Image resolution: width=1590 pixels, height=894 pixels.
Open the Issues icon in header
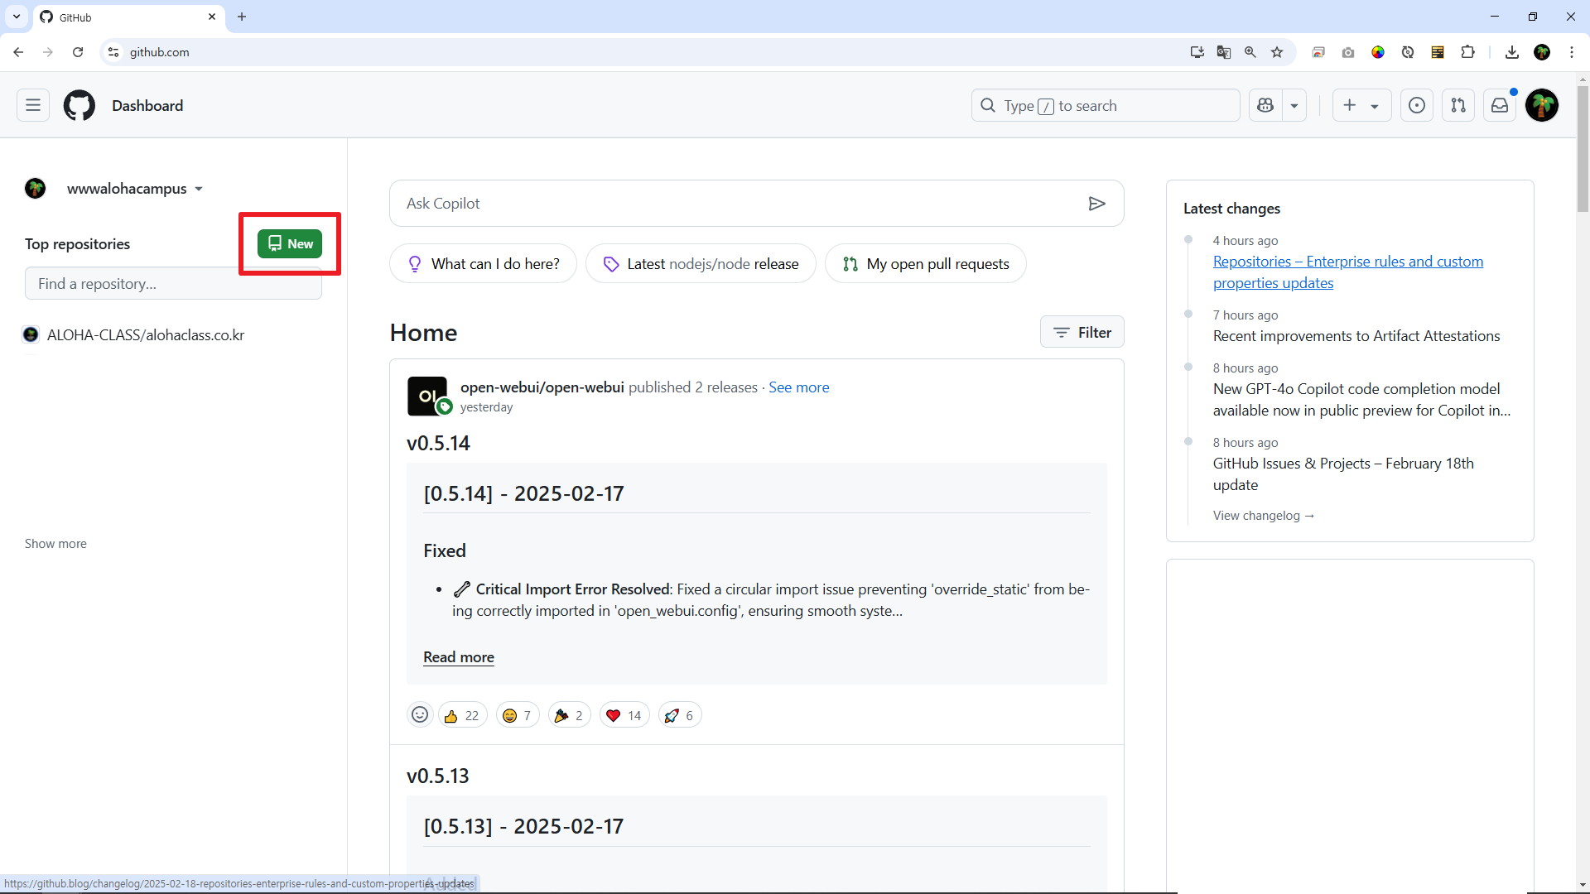point(1417,105)
